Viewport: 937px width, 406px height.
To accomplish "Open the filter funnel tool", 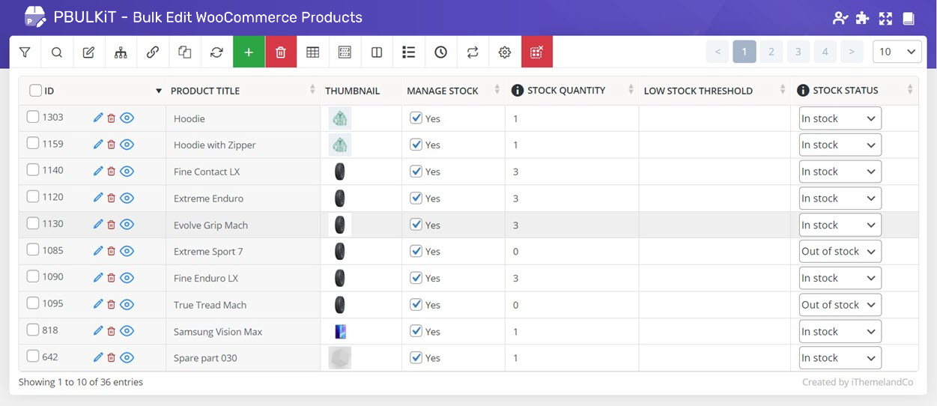I will (25, 52).
